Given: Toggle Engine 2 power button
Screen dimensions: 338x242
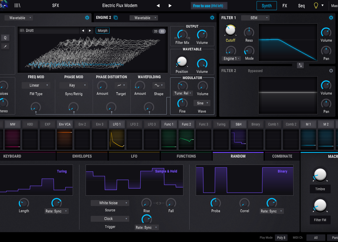Looking at the screenshot, I should [x=212, y=18].
